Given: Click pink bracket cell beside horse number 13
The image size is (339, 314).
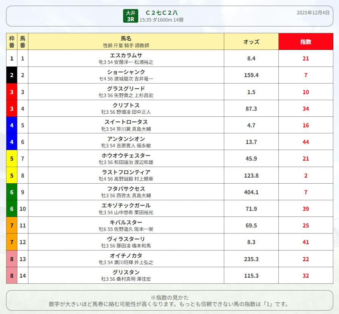Looking at the screenshot, I should [12, 259].
